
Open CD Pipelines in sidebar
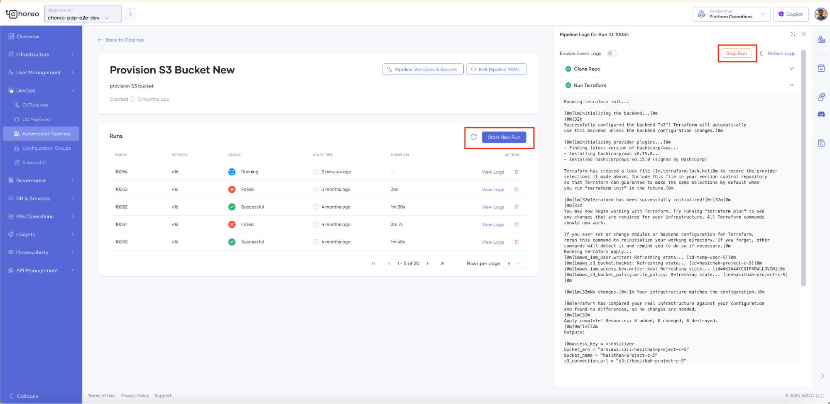36,119
